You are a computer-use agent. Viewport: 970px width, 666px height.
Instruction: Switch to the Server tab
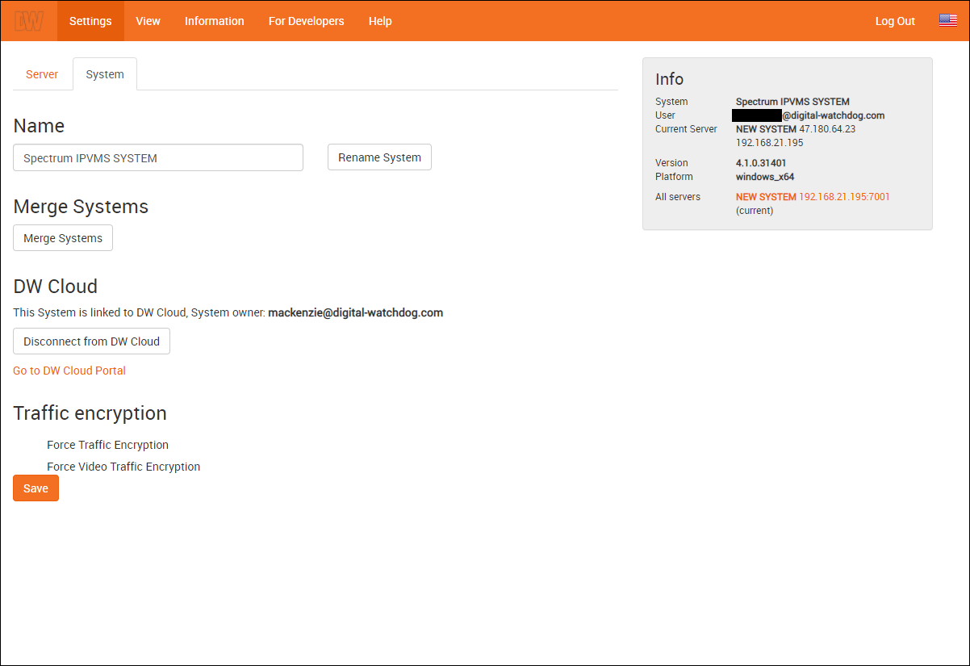pos(42,74)
